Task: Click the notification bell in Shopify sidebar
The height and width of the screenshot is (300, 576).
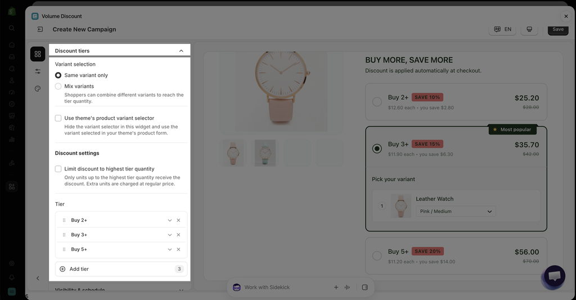Action: (x=12, y=277)
